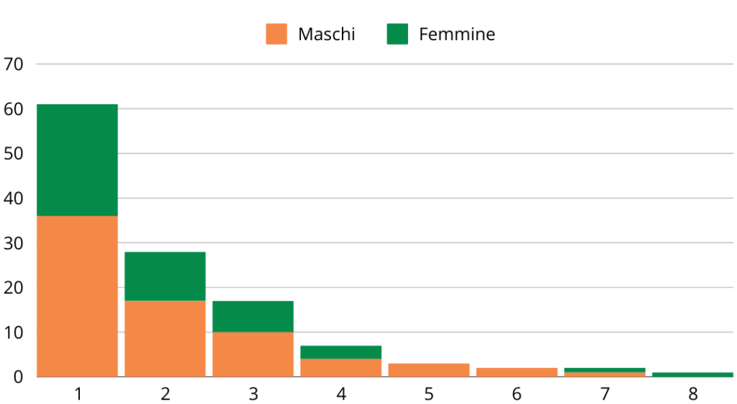Toggle the Femmine series legend label
The width and height of the screenshot is (737, 404).
[x=457, y=34]
